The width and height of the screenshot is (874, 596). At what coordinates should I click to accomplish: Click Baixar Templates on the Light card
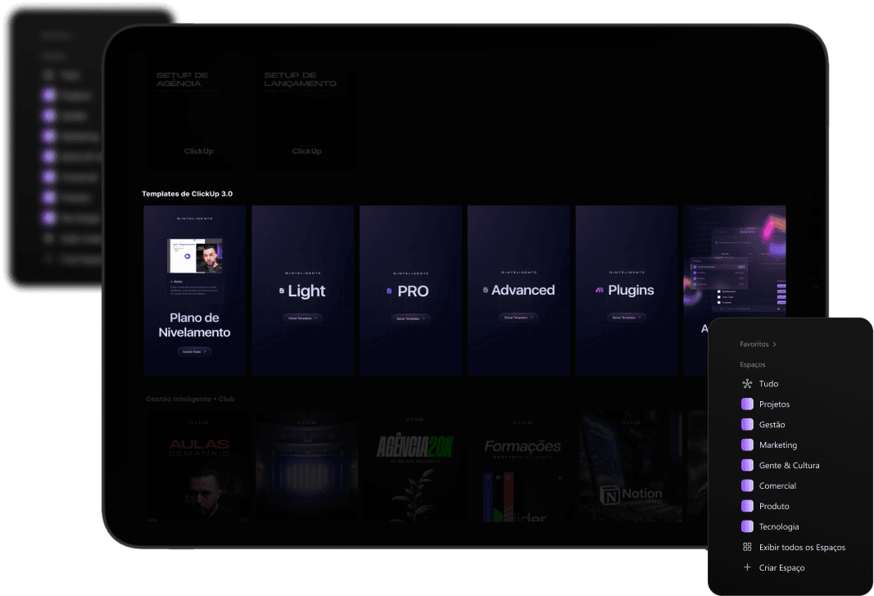click(x=303, y=318)
